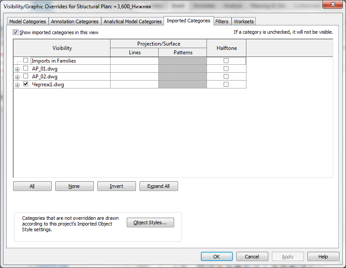Expand the Чертеж1.dwg tree node
The width and height of the screenshot is (346, 268).
(x=17, y=85)
